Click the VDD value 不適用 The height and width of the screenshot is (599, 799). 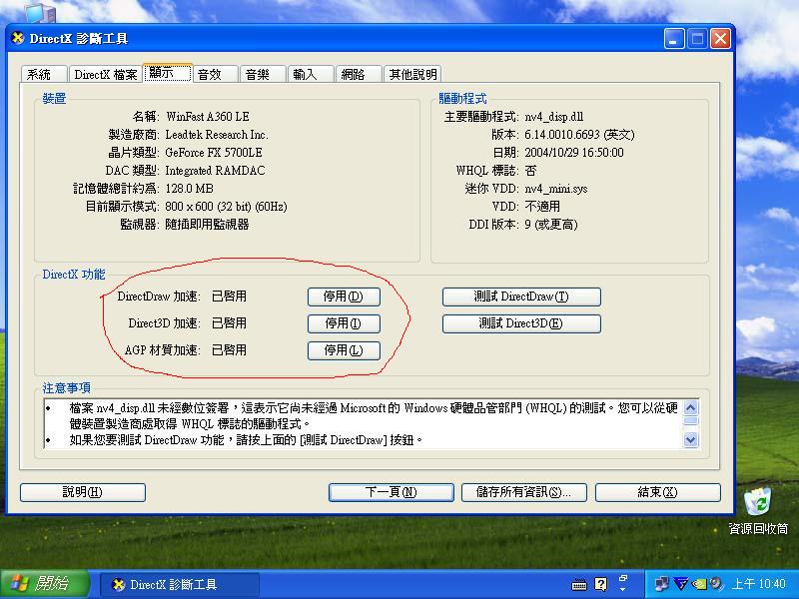point(542,207)
